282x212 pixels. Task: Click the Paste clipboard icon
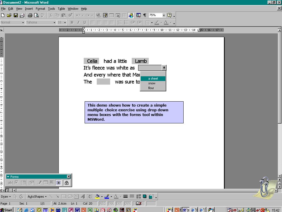click(x=64, y=15)
